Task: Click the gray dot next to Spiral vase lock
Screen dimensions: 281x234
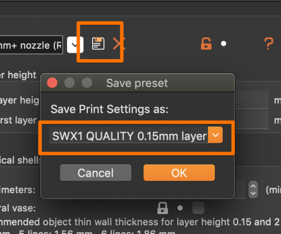Action: (x=180, y=208)
